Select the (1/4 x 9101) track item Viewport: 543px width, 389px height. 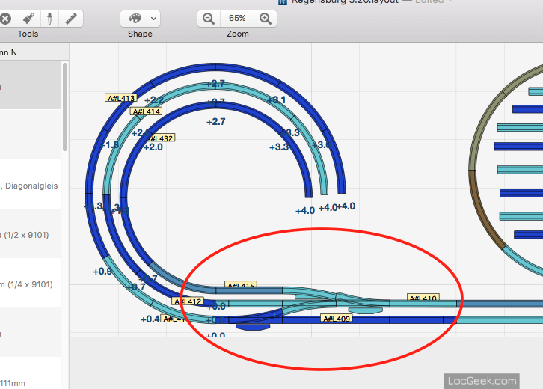(30, 283)
